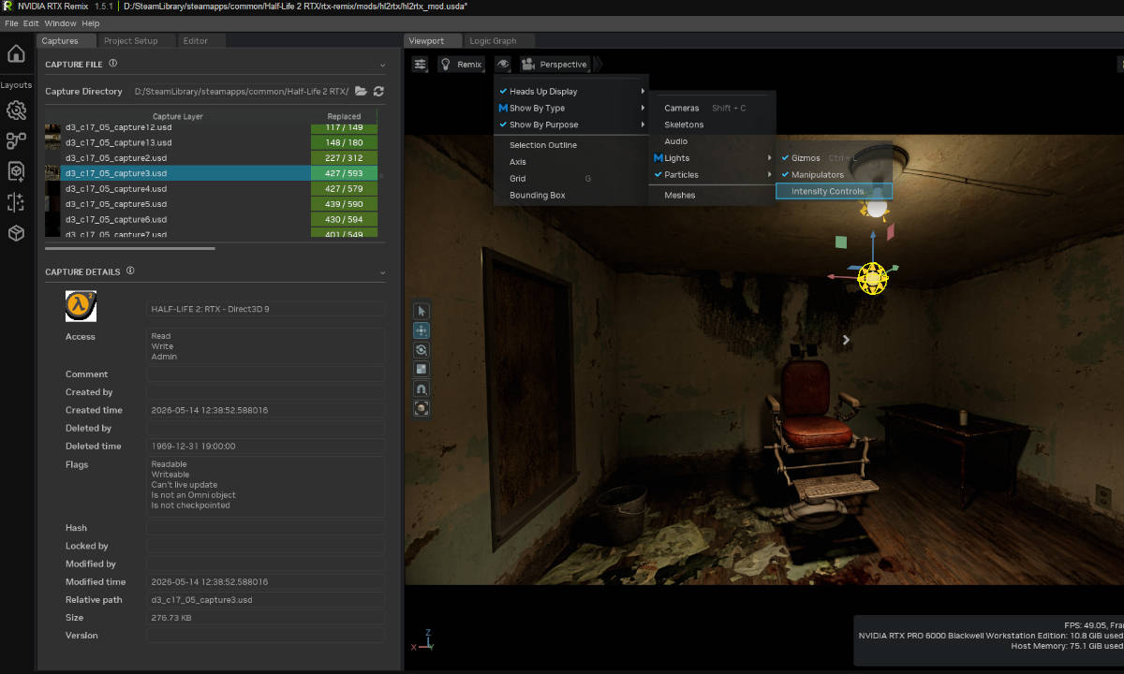Open the Edit menu
The width and height of the screenshot is (1124, 674).
(x=32, y=23)
